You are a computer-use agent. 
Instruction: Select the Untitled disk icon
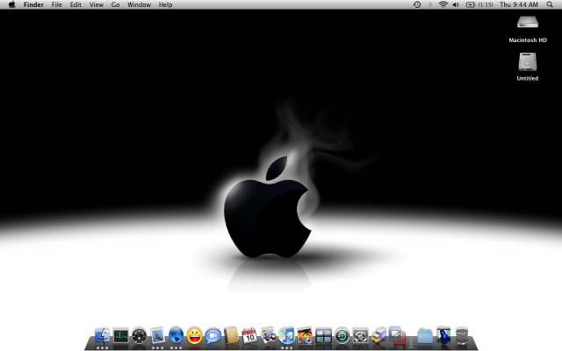pyautogui.click(x=527, y=61)
